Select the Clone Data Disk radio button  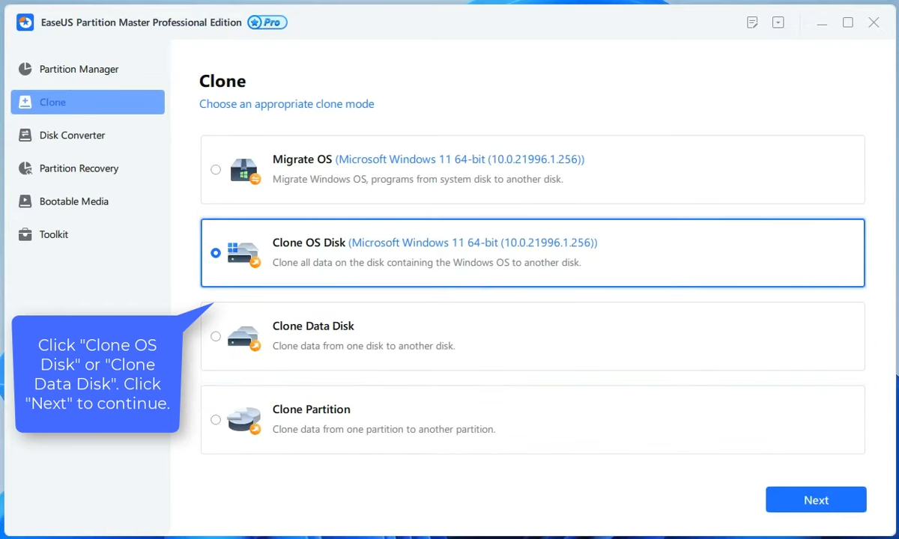(x=216, y=336)
